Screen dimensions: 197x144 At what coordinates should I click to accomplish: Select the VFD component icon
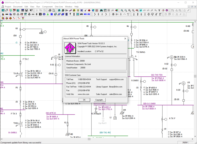point(85,14)
